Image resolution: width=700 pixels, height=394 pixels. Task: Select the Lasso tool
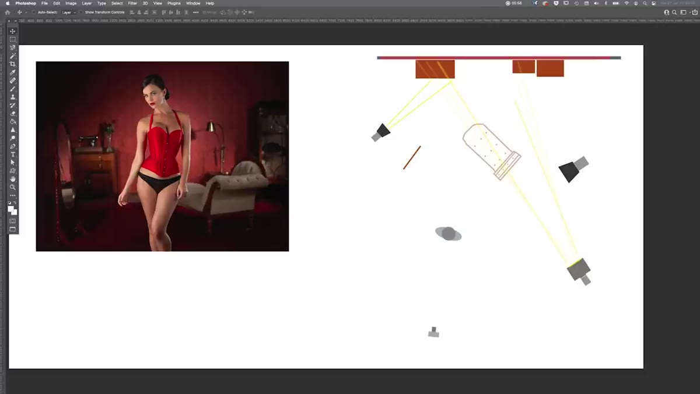13,47
